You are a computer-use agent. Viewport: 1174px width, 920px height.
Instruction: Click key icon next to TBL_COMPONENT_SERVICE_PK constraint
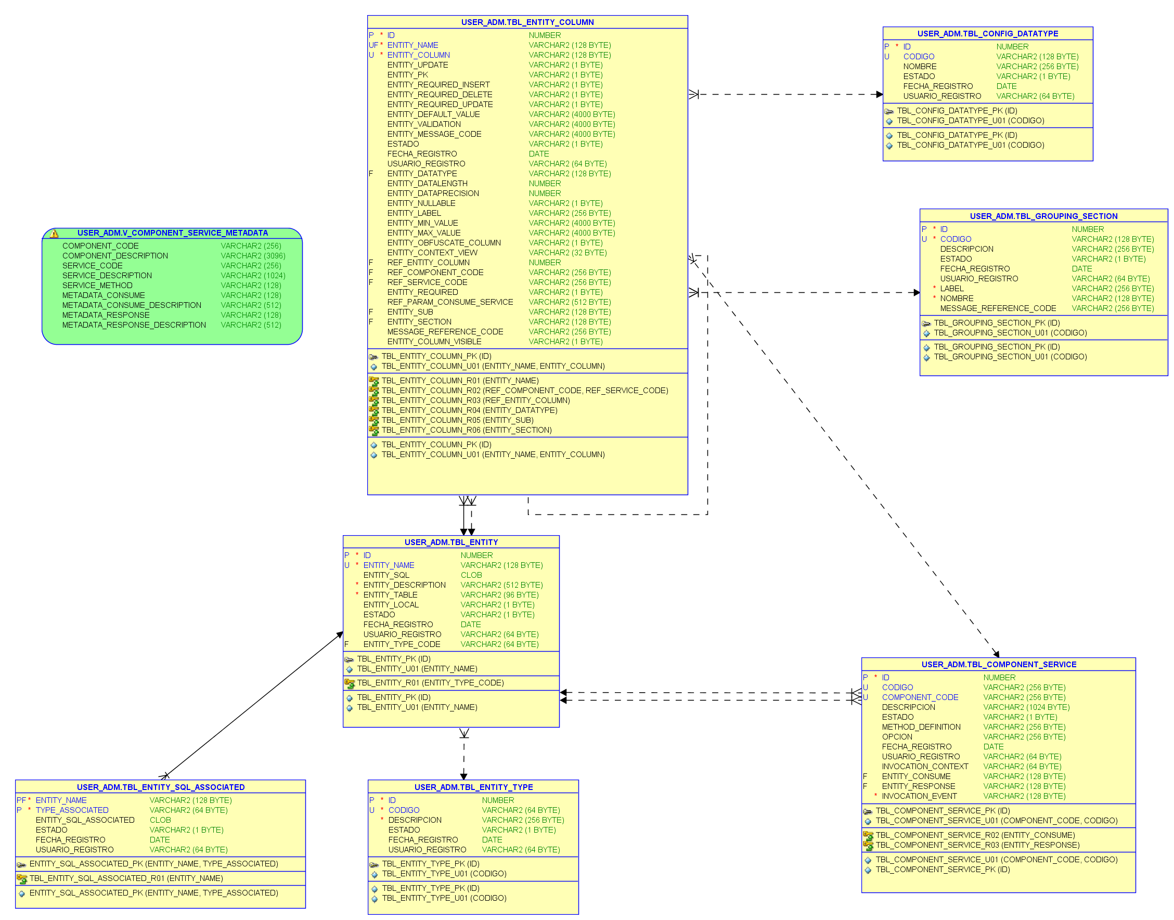(868, 811)
